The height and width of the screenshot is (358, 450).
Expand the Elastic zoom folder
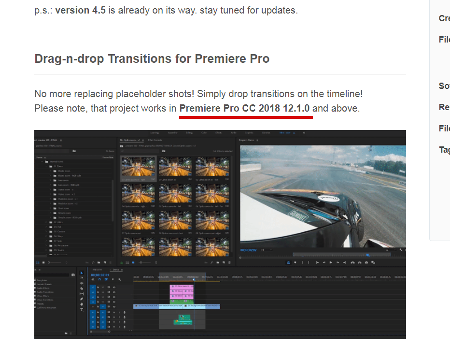click(50, 171)
